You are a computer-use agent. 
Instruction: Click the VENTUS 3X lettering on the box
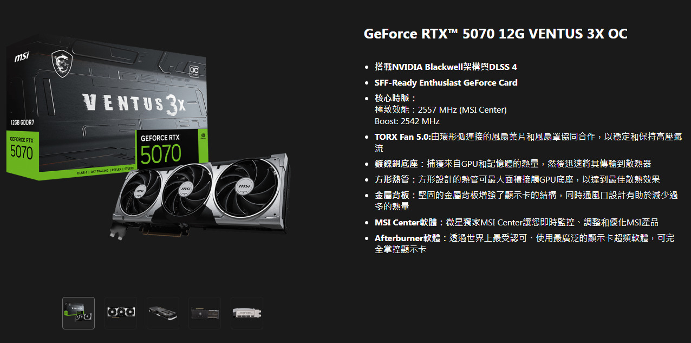133,103
